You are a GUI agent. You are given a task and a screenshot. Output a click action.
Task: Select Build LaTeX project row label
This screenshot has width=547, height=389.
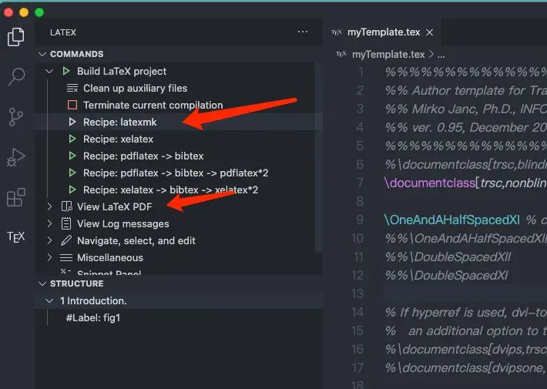click(122, 71)
